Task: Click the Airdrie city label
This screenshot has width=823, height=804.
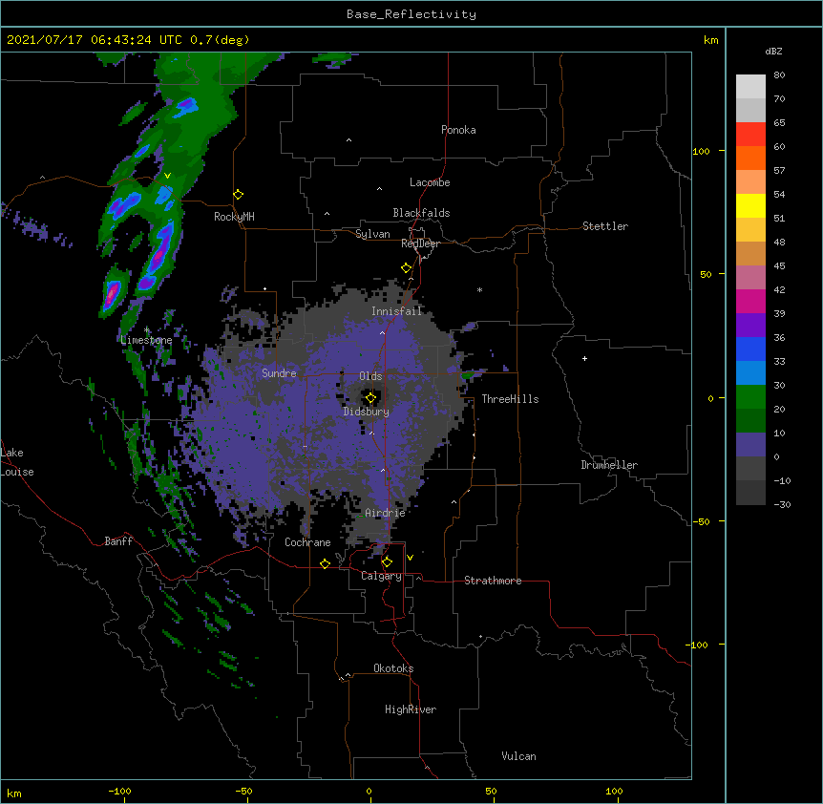Action: [x=386, y=513]
